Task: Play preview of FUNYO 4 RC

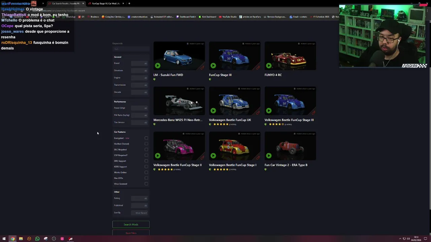Action: click(269, 66)
